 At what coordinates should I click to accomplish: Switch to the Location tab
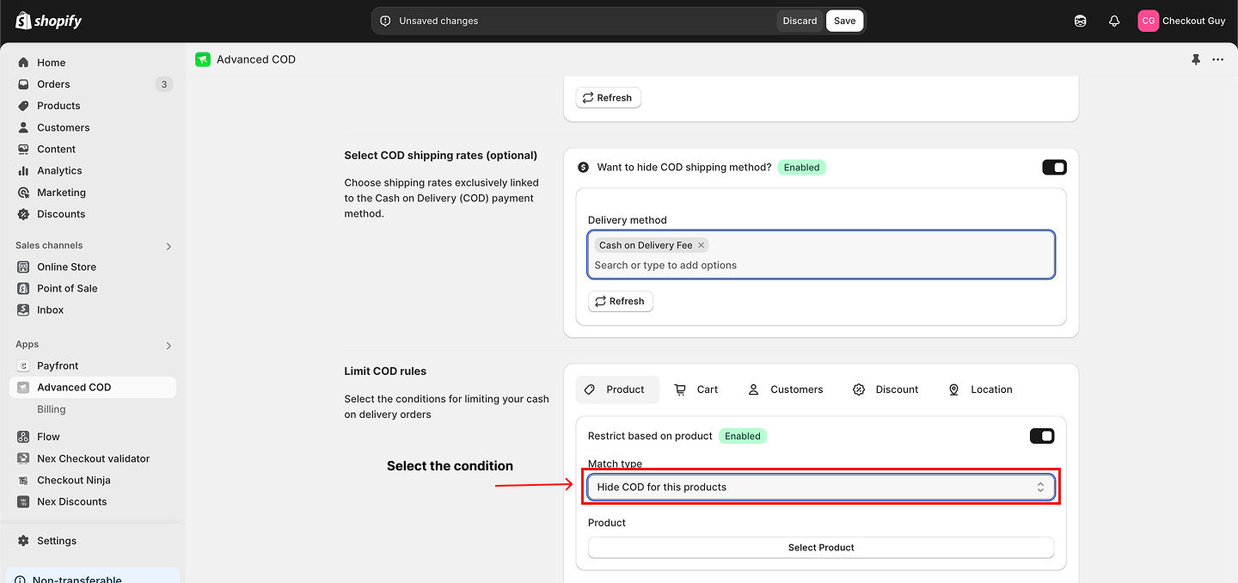point(980,390)
